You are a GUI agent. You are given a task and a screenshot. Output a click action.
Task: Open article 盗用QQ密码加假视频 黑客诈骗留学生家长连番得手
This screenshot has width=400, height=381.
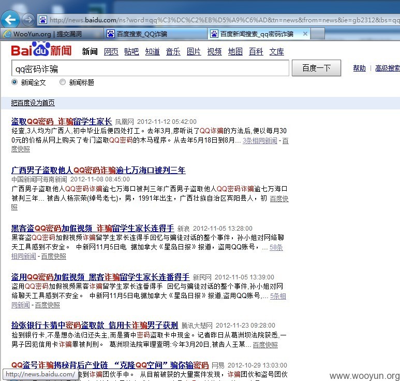click(x=100, y=277)
